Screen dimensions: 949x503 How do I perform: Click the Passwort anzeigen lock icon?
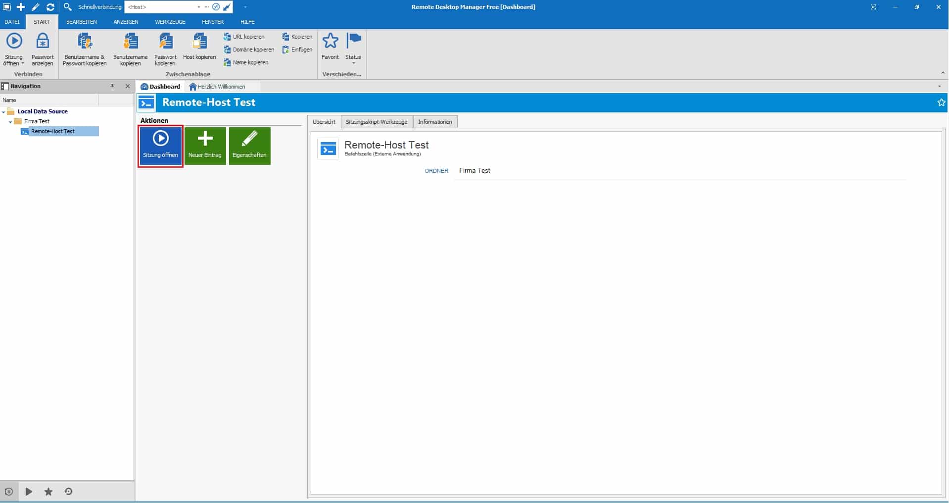(x=43, y=42)
